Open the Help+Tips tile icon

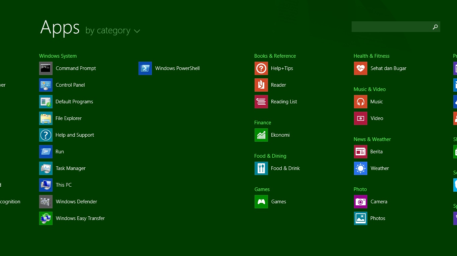pyautogui.click(x=261, y=68)
